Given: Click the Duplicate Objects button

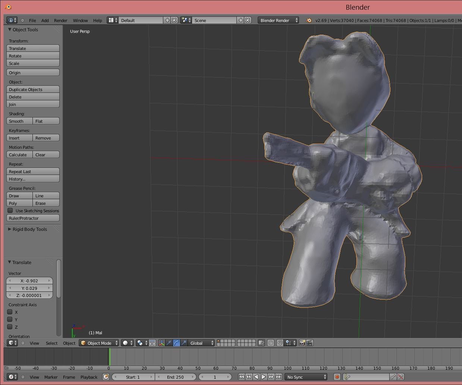Looking at the screenshot, I should pyautogui.click(x=33, y=90).
